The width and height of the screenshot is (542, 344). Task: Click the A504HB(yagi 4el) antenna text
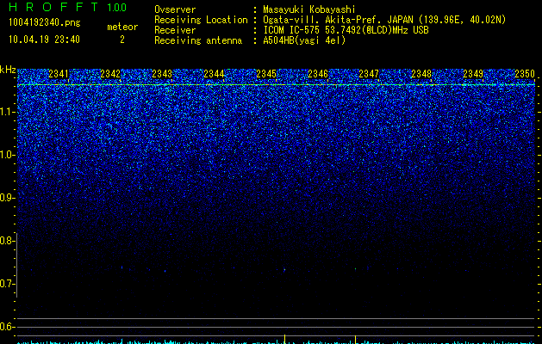point(304,40)
